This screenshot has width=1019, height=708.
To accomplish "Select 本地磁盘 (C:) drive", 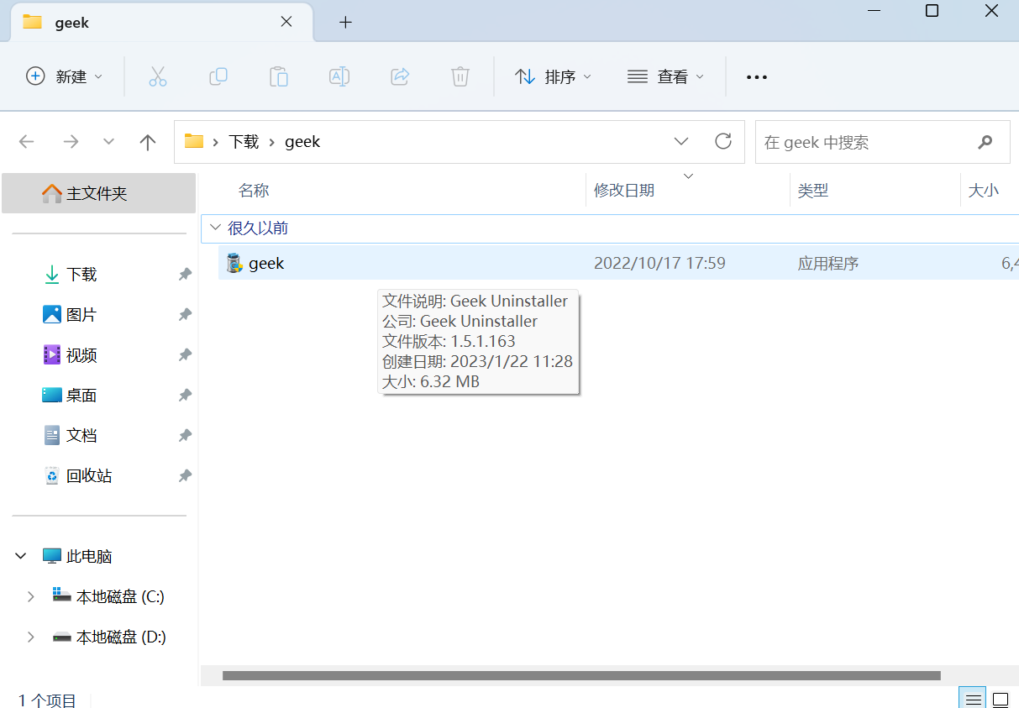I will point(120,596).
